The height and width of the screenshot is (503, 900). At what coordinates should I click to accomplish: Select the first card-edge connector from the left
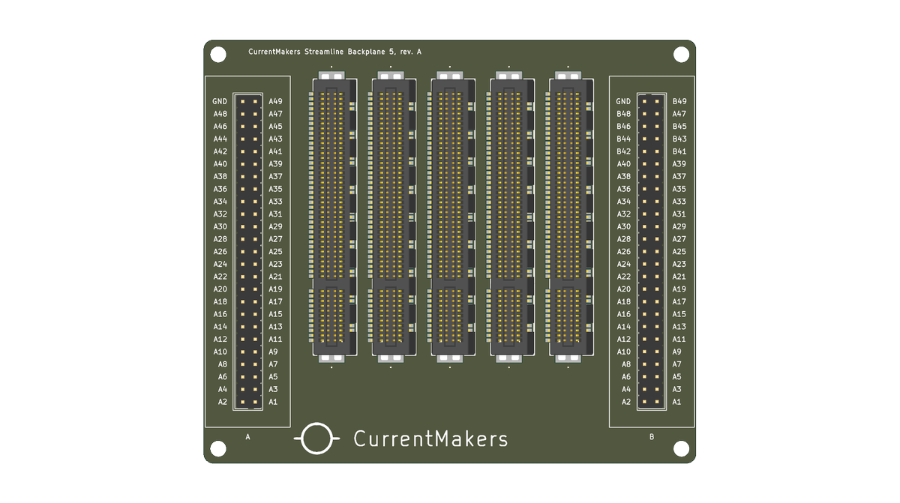pyautogui.click(x=332, y=217)
